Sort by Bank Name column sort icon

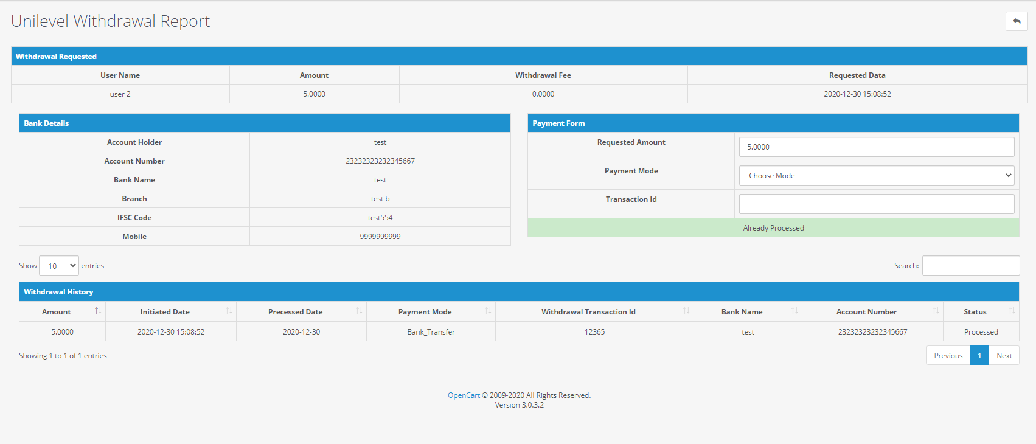tap(794, 311)
